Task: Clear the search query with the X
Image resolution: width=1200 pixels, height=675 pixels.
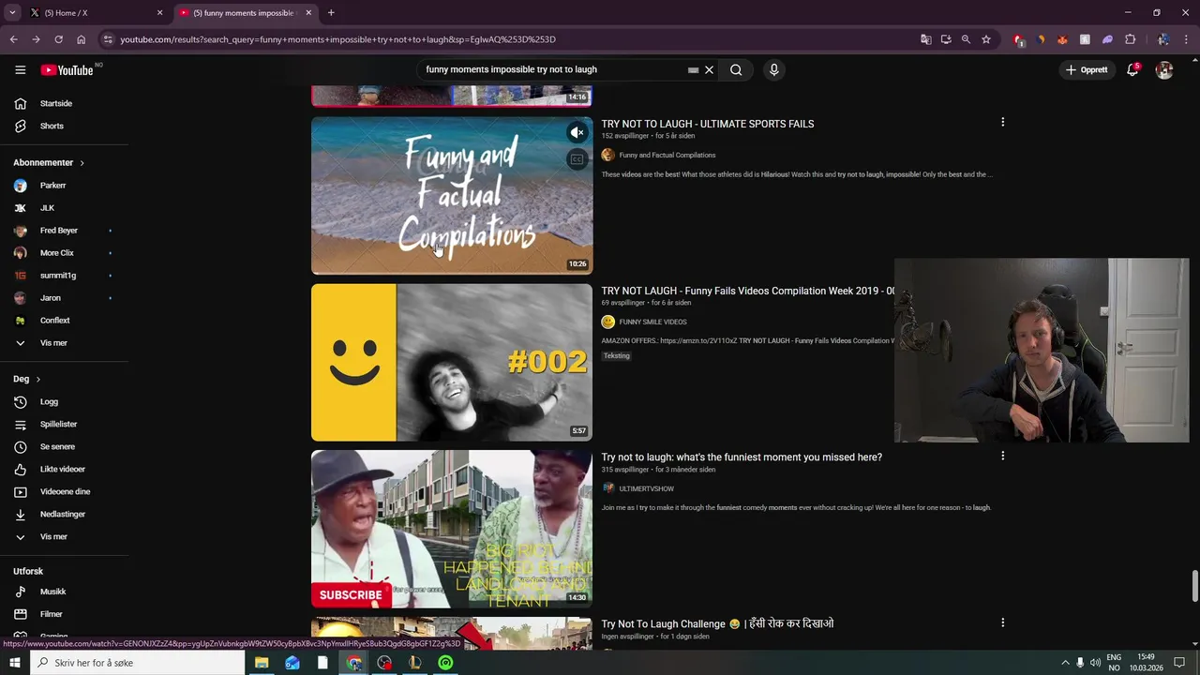Action: [709, 69]
